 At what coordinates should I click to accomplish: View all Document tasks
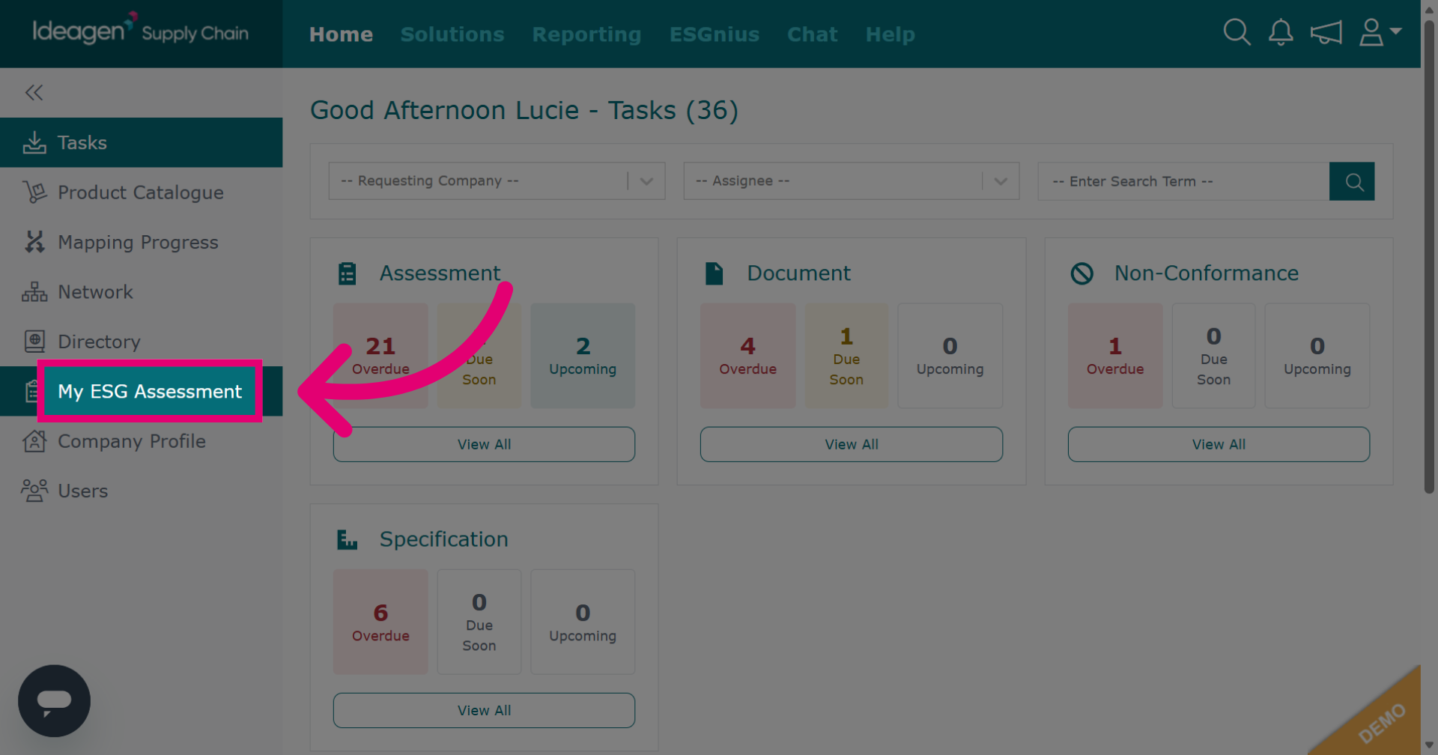click(x=852, y=444)
